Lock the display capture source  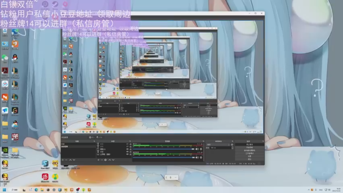[130, 154]
